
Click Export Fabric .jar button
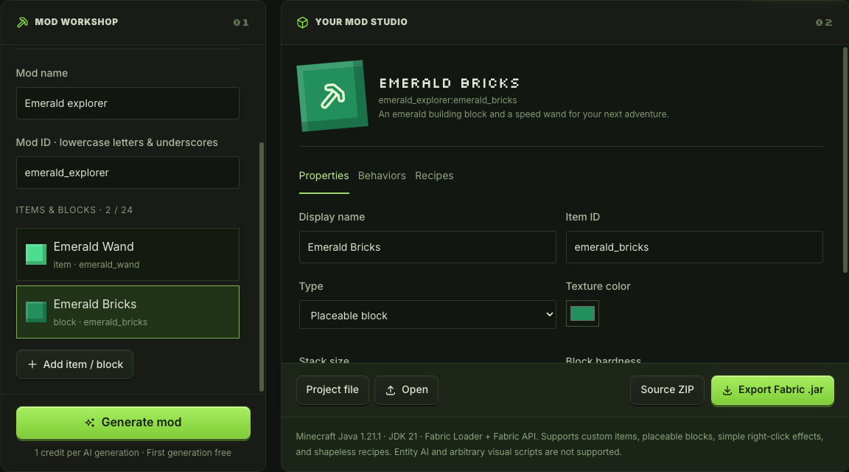point(772,390)
